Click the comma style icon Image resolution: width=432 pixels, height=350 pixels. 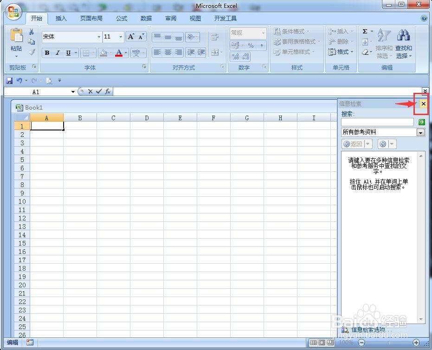pyautogui.click(x=261, y=45)
